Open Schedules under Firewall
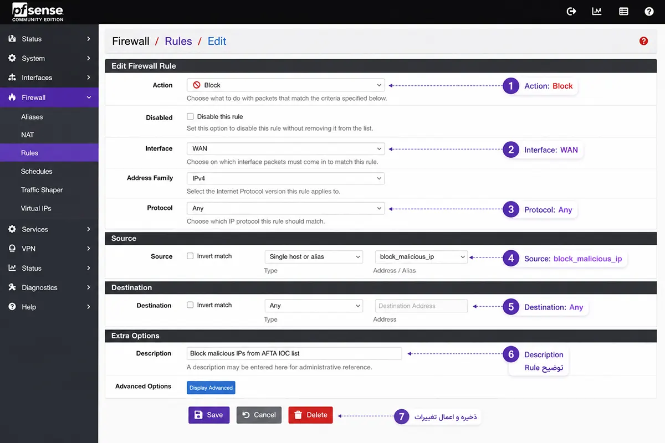The width and height of the screenshot is (665, 443). [x=37, y=171]
